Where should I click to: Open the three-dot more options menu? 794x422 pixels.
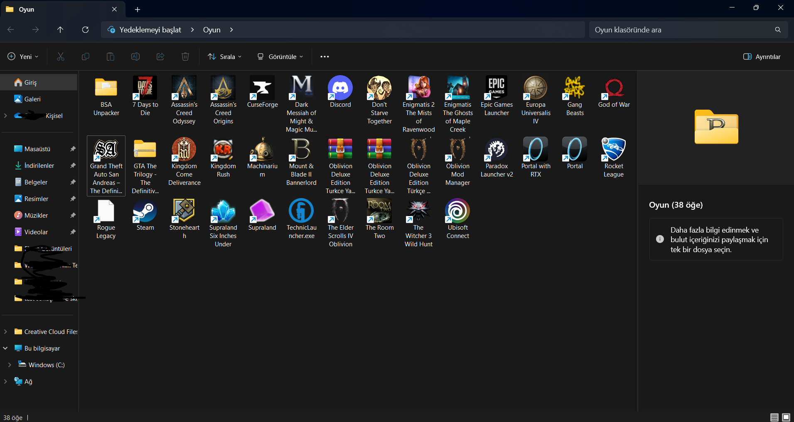point(324,56)
